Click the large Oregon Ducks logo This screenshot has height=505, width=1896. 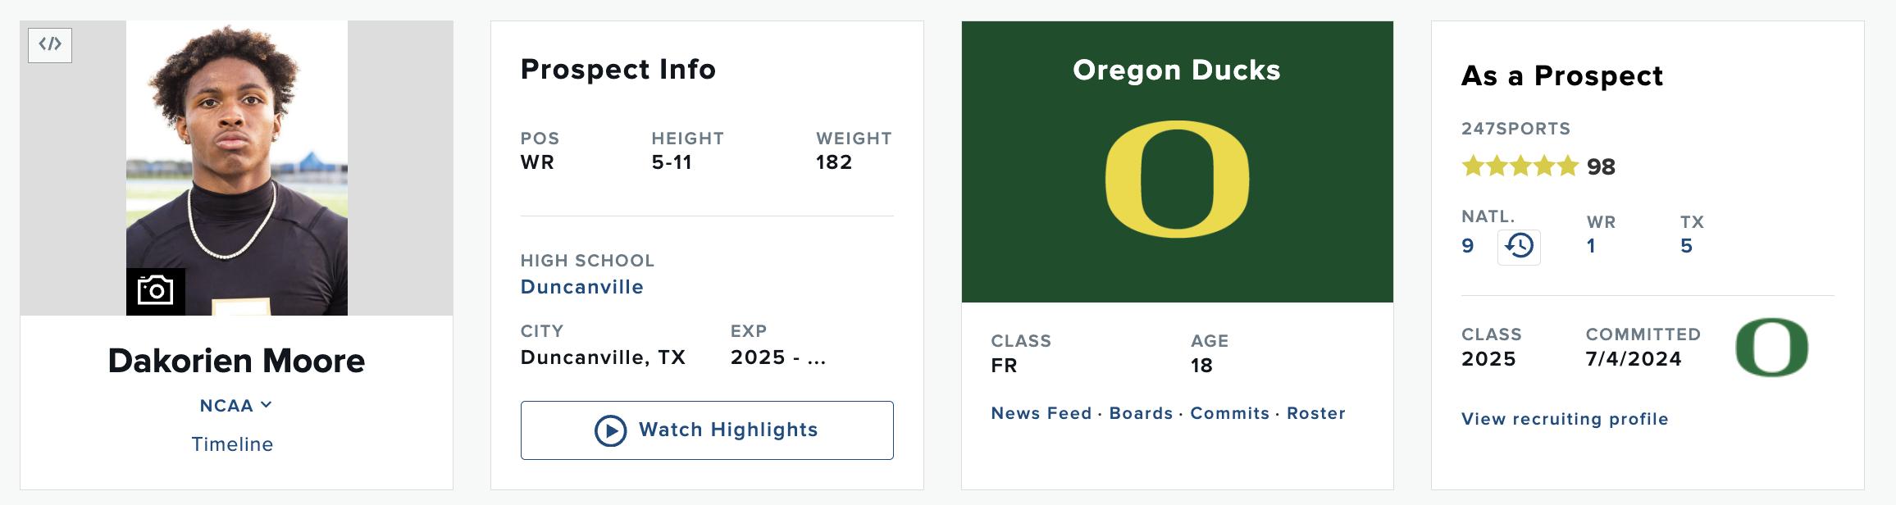[x=1177, y=179]
